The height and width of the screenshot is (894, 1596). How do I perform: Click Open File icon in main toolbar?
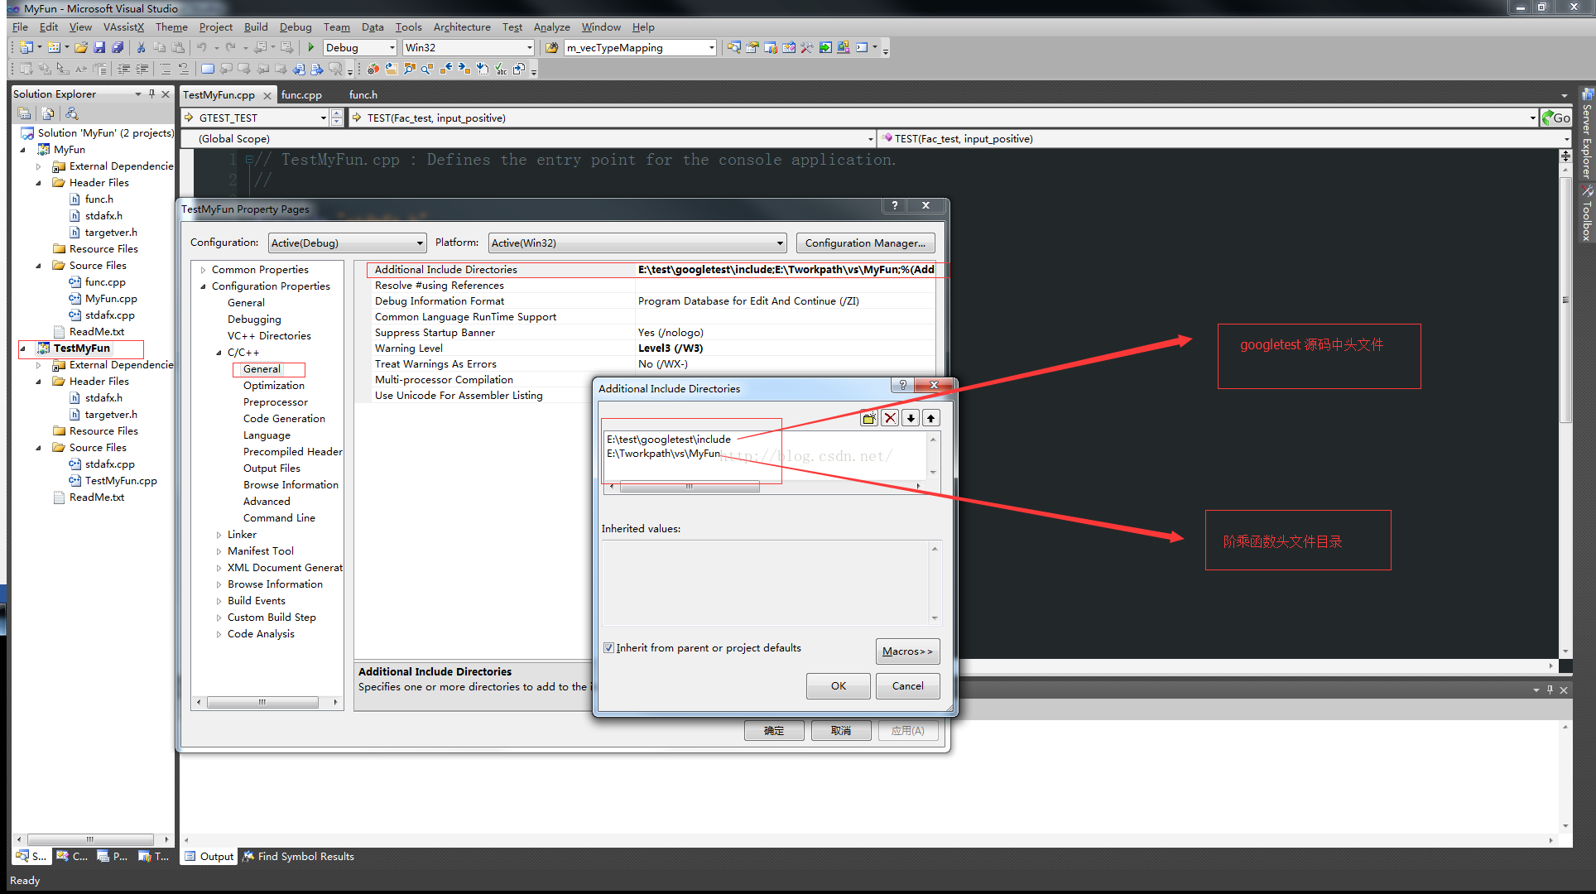81,47
